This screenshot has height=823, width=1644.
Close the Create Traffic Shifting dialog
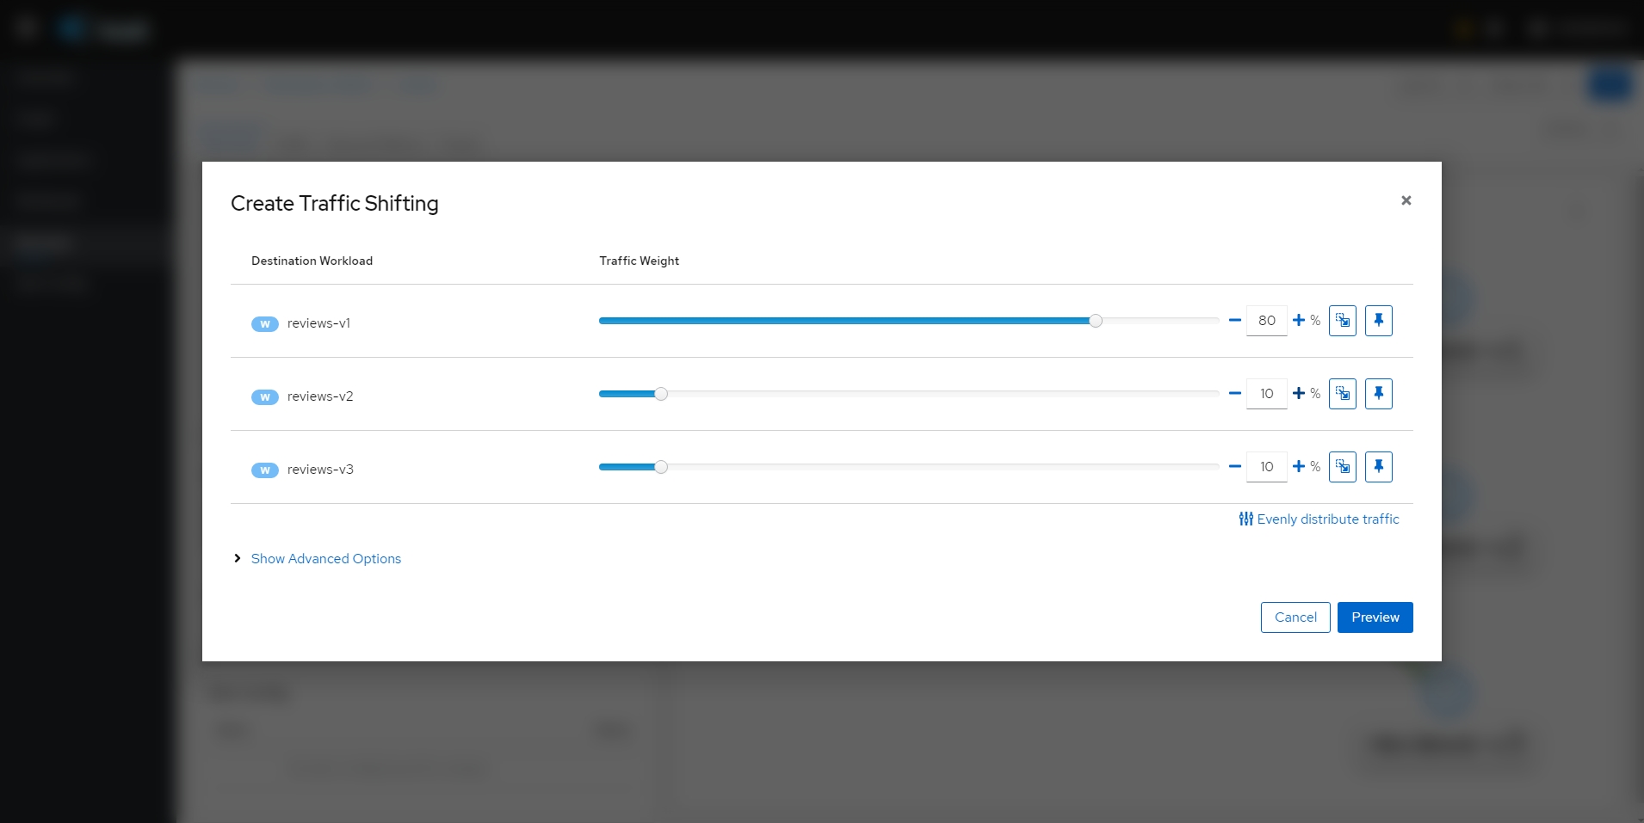(x=1406, y=200)
